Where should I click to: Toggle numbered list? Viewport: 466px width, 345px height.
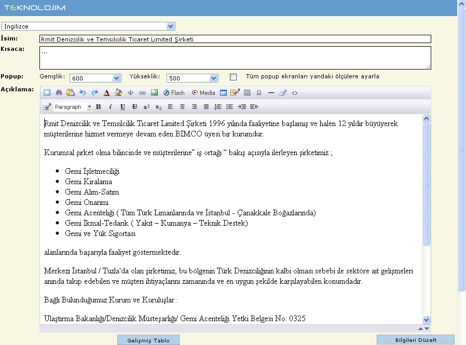(218, 107)
